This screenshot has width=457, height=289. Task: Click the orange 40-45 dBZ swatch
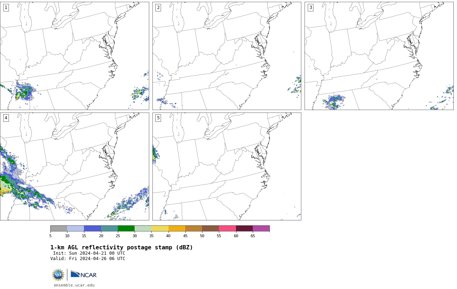coord(177,229)
